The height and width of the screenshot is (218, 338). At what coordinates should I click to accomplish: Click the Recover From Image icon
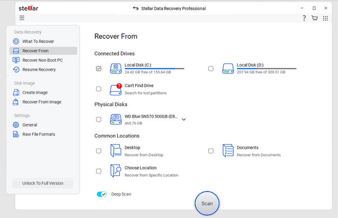point(16,102)
